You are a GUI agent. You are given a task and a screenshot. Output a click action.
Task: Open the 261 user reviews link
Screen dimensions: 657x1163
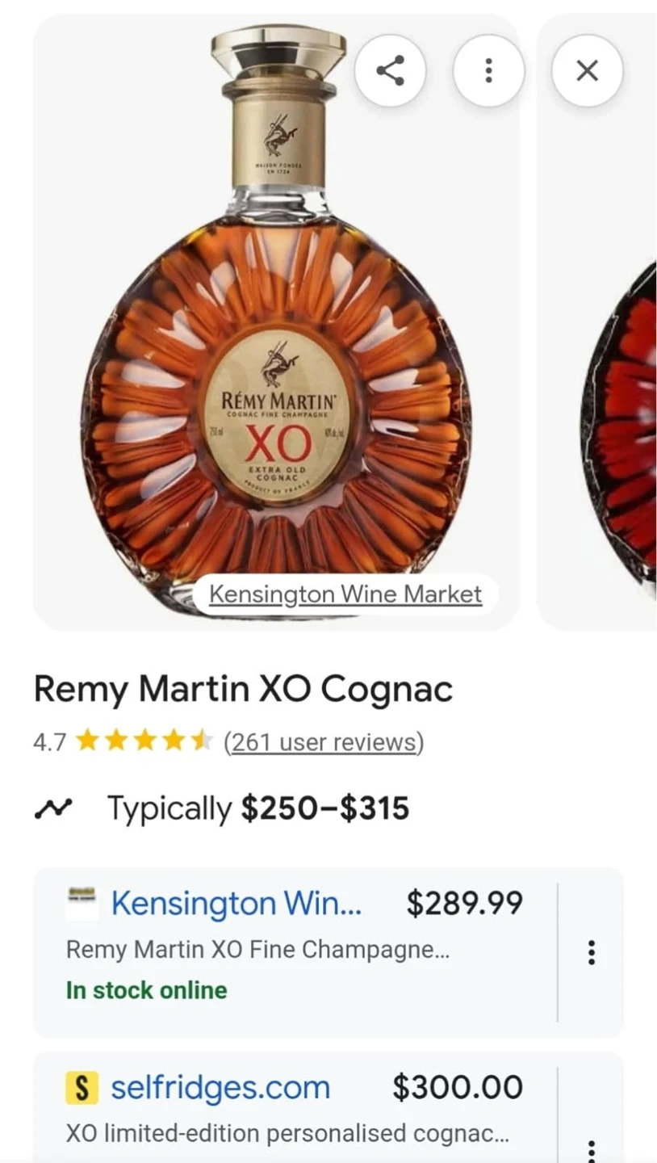(x=324, y=741)
